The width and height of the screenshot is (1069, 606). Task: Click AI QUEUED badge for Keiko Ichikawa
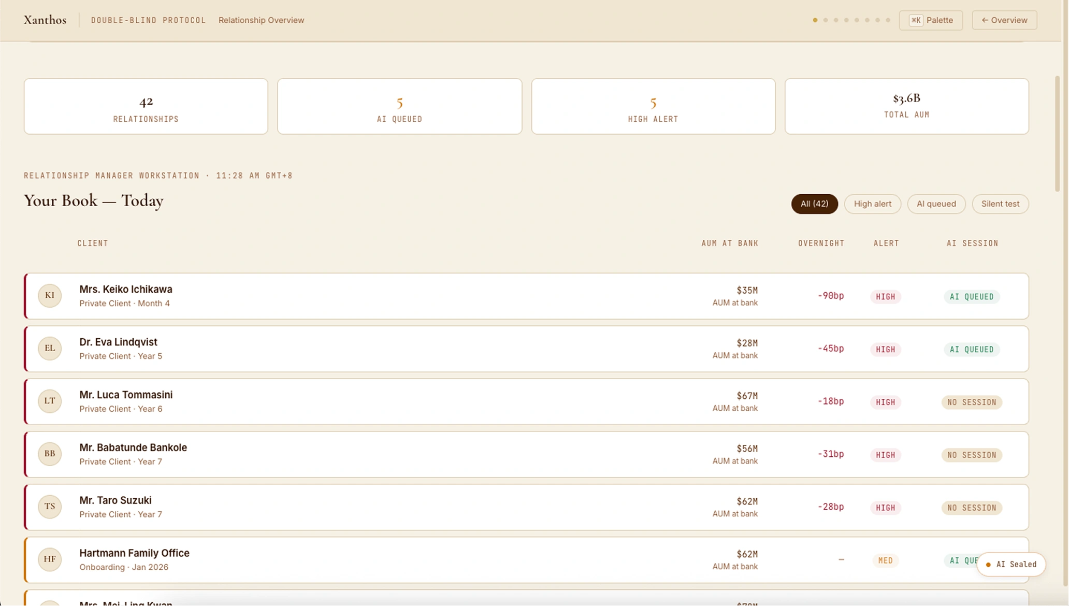(x=971, y=297)
